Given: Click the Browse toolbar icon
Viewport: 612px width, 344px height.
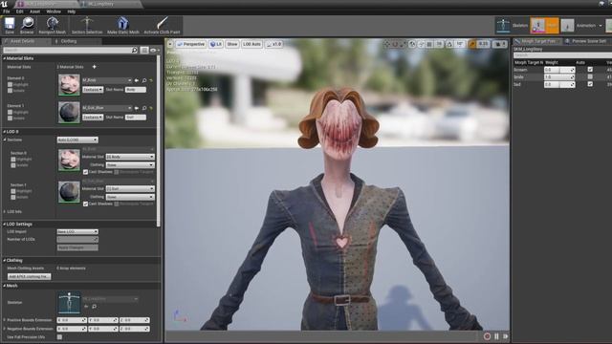Looking at the screenshot, I should [x=28, y=23].
